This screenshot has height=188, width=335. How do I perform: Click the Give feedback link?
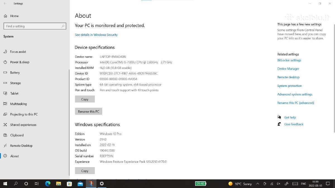point(294,124)
